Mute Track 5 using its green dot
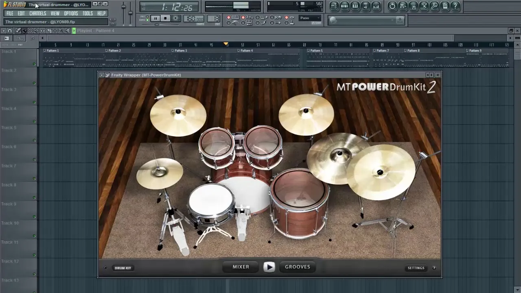 point(34,140)
